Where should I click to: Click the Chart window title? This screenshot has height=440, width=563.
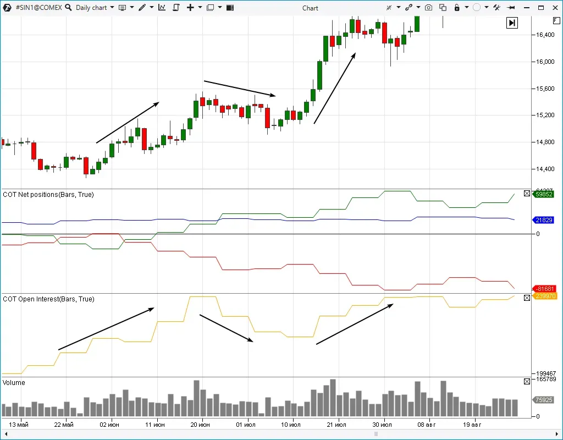(x=310, y=8)
